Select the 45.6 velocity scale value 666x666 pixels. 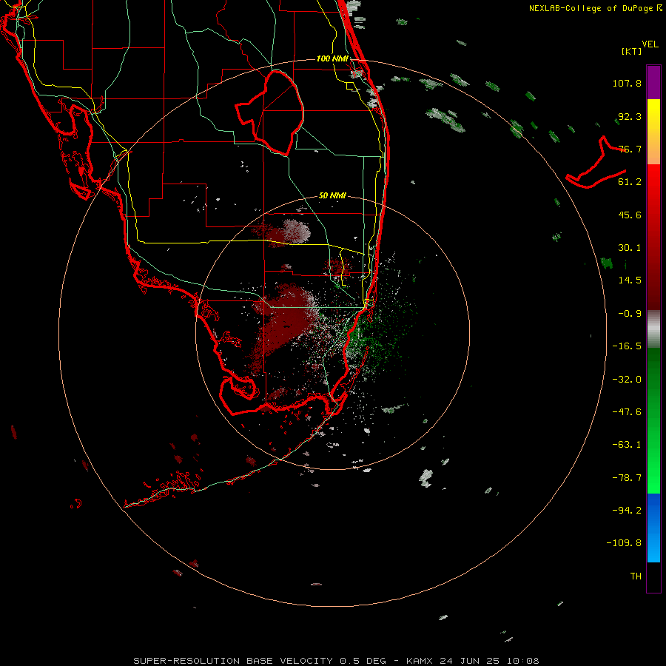[x=630, y=215]
